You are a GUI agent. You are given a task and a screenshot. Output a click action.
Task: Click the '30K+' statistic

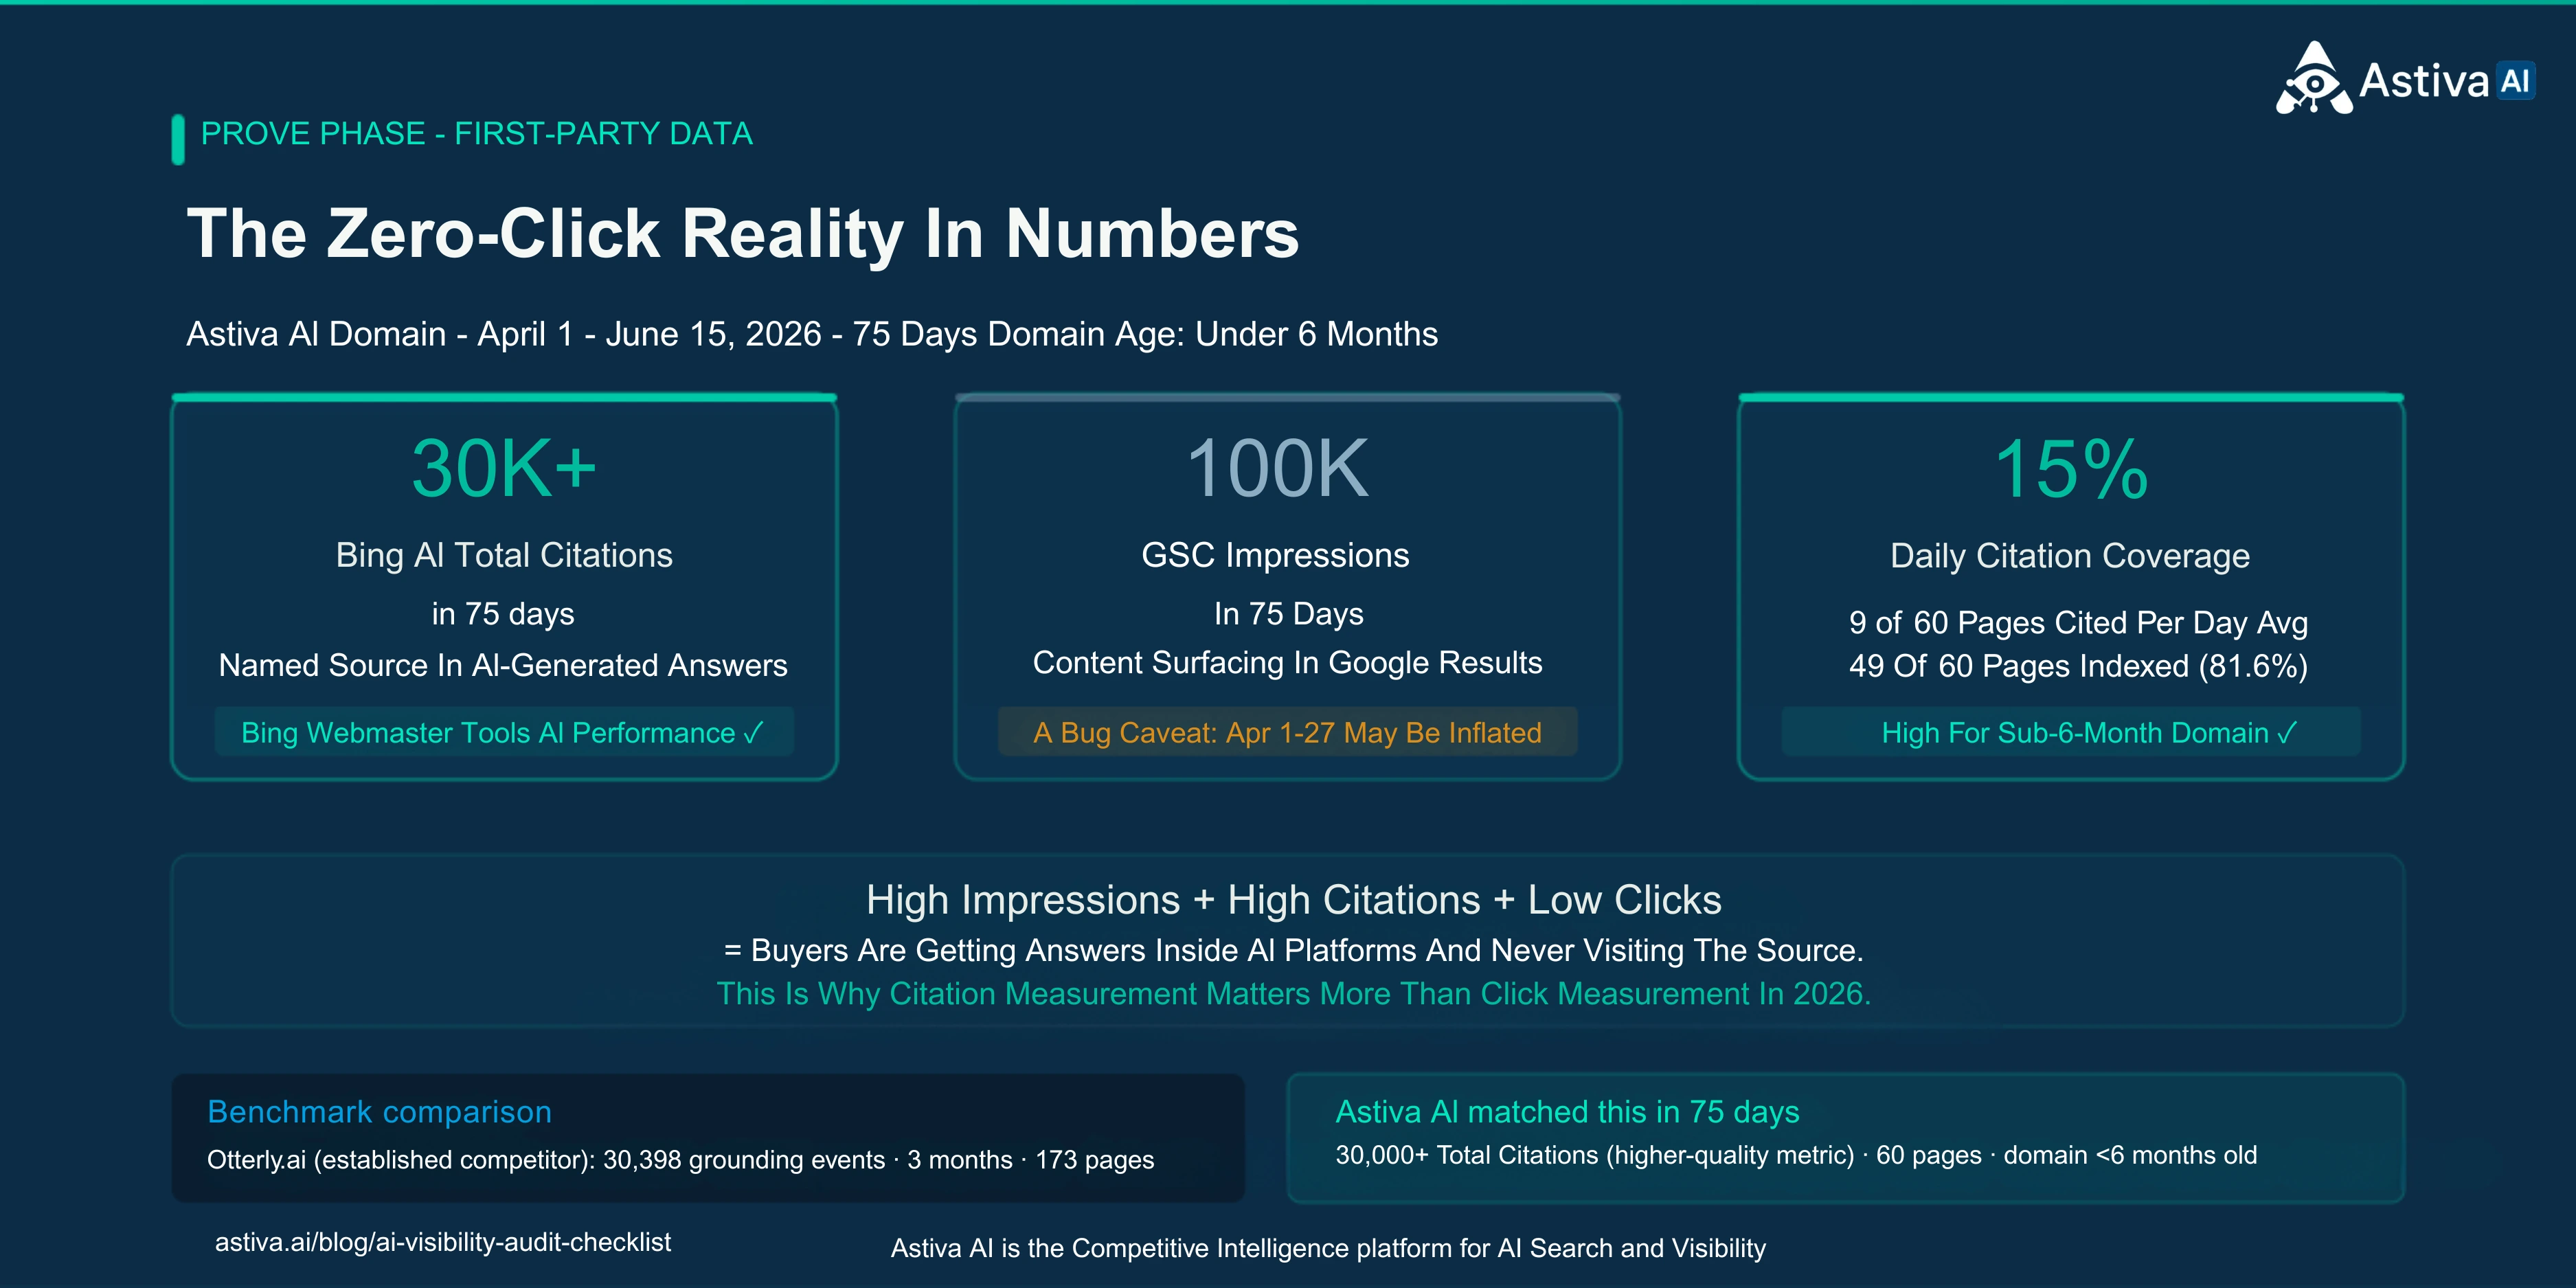click(504, 468)
